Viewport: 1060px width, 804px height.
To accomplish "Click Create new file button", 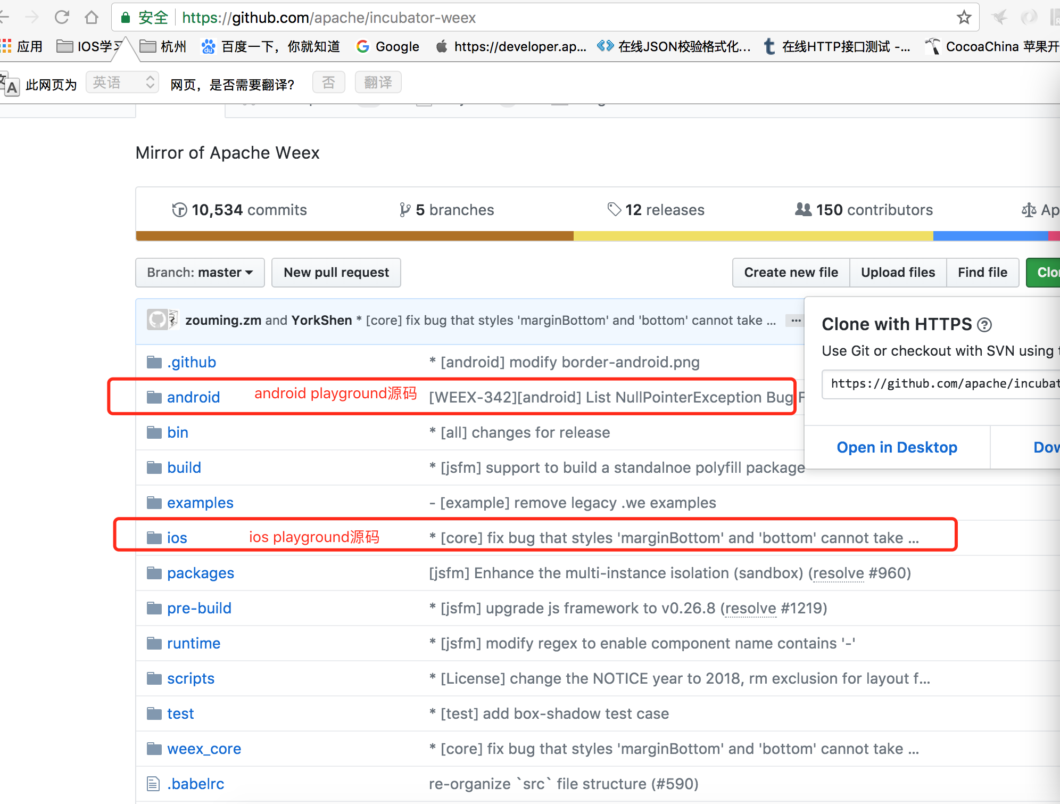I will [x=791, y=273].
